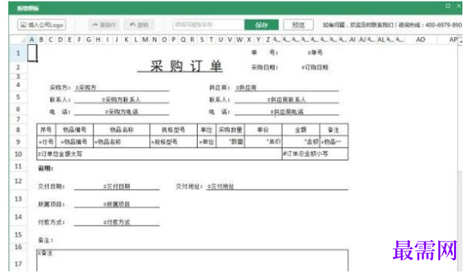Select row 1 header
The height and width of the screenshot is (272, 470).
tap(18, 53)
